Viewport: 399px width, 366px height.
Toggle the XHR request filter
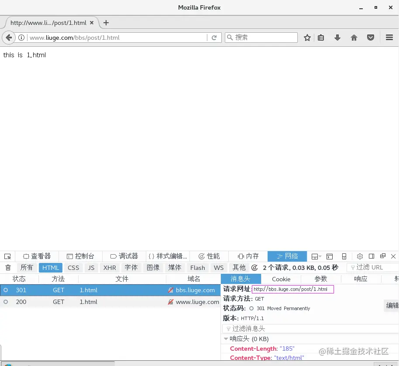click(110, 268)
